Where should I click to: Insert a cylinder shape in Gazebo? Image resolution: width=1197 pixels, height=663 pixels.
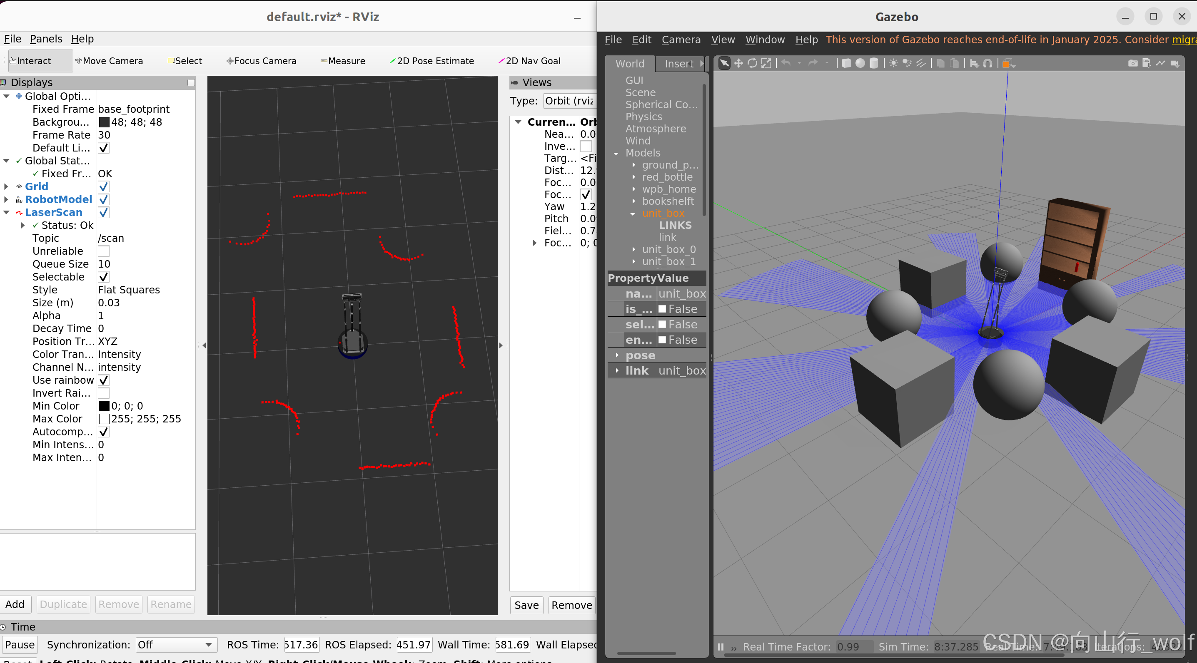point(874,64)
